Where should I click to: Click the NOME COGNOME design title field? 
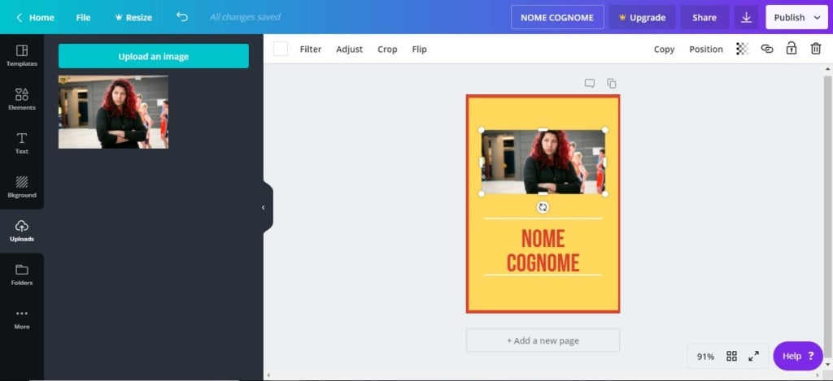(557, 17)
